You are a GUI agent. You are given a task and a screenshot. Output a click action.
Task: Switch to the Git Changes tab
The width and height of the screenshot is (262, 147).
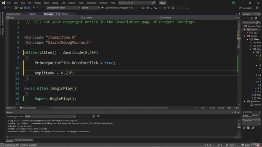255,115
